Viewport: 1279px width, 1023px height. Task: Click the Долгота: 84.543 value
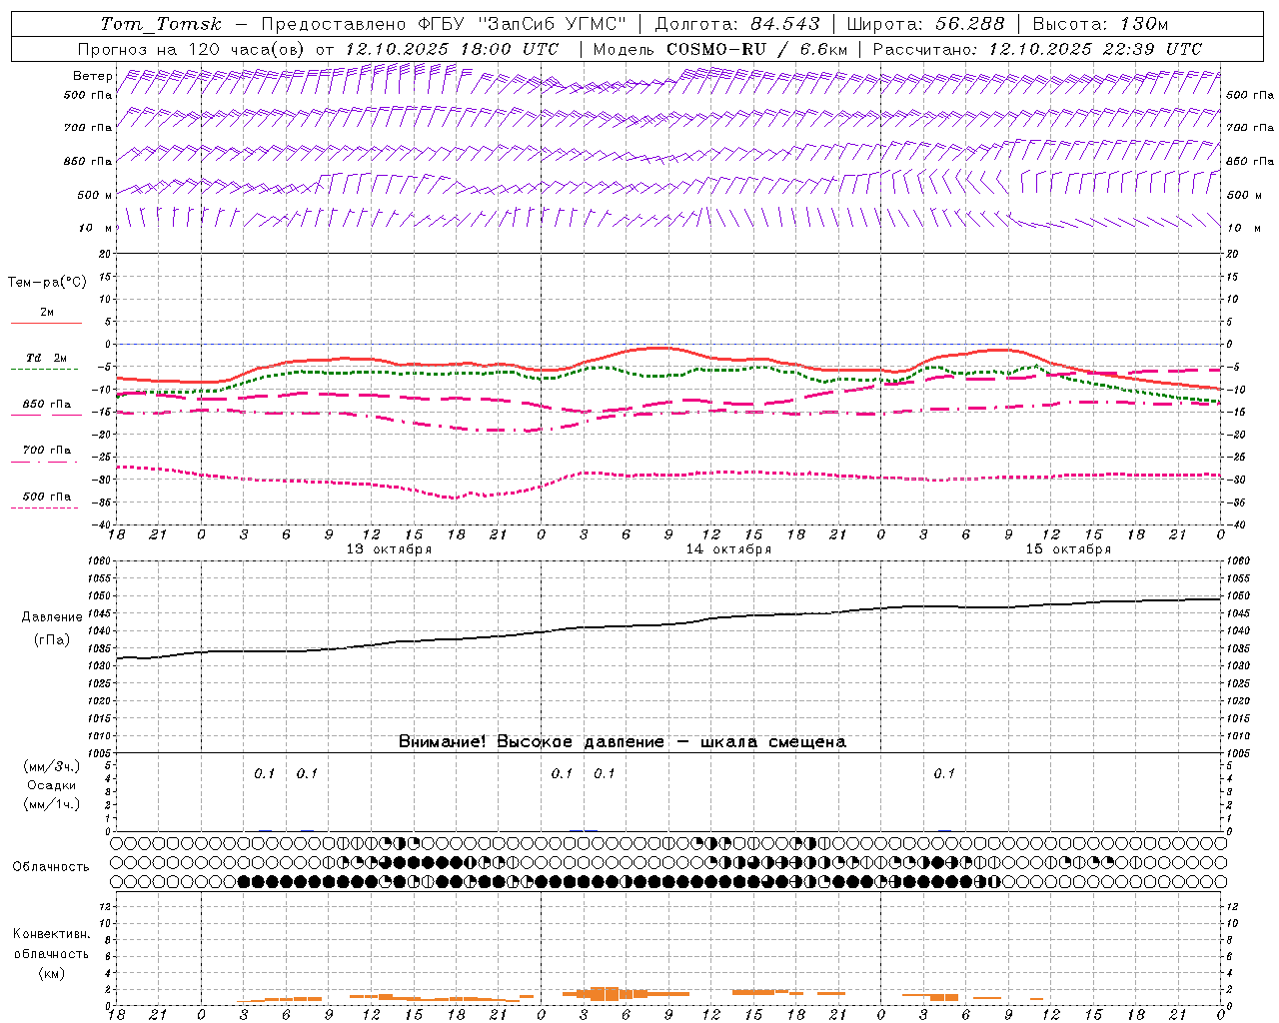(737, 24)
